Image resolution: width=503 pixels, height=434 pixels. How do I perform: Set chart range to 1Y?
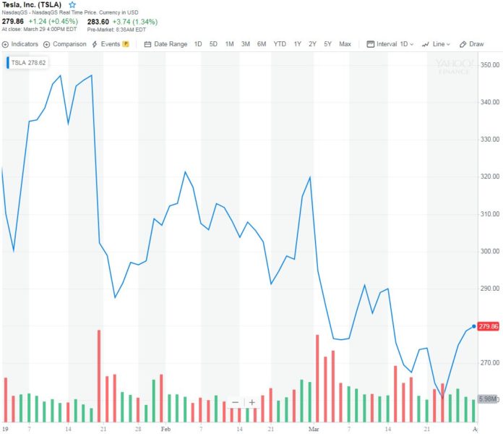(298, 44)
